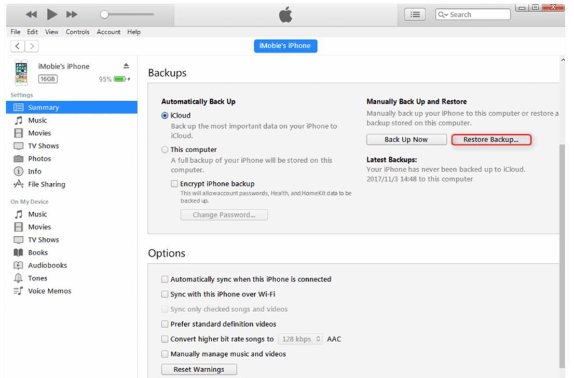This screenshot has height=378, width=574.
Task: Click the scrollbar up arrow
Action: point(563,60)
